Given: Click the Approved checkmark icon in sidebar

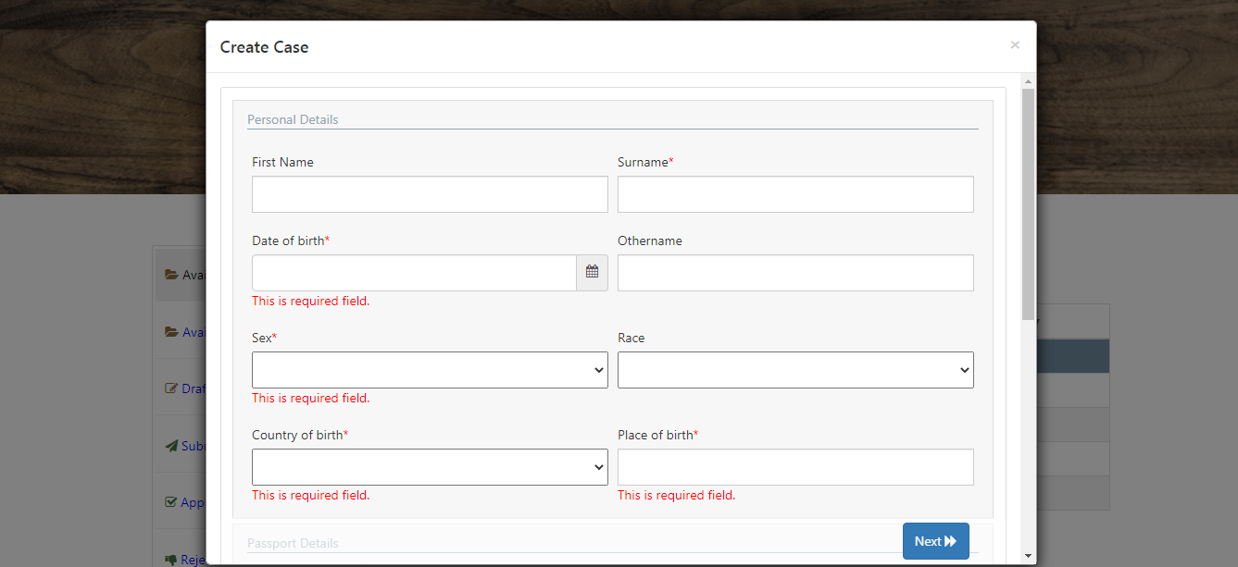Looking at the screenshot, I should (171, 502).
